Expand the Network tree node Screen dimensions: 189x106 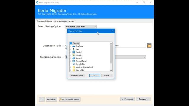[x=71, y=58]
